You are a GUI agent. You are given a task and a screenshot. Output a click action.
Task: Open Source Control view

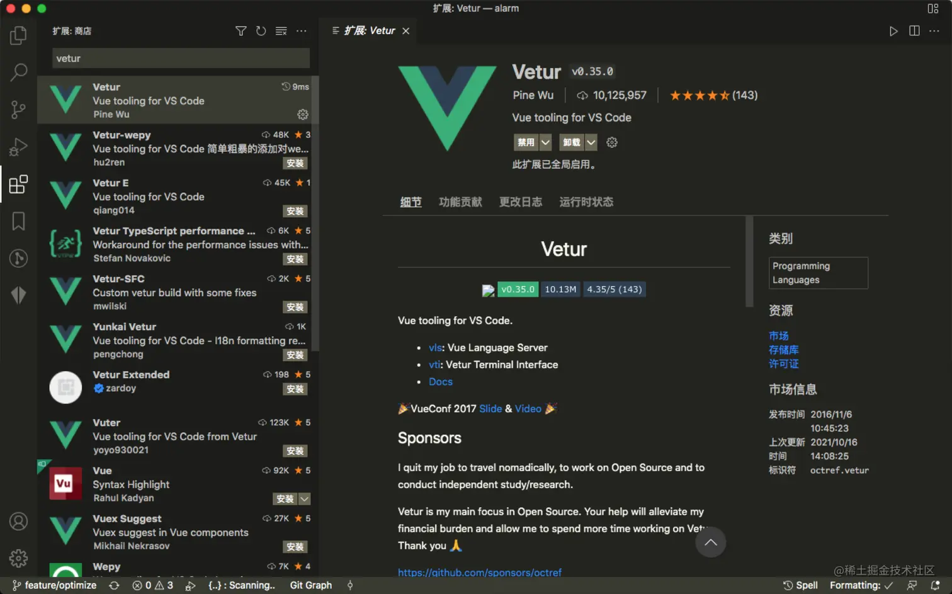tap(18, 110)
